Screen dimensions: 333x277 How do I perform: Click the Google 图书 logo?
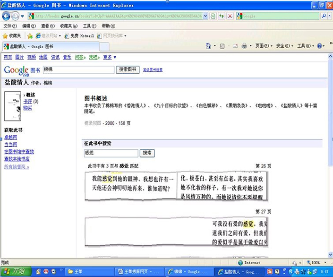click(22, 70)
